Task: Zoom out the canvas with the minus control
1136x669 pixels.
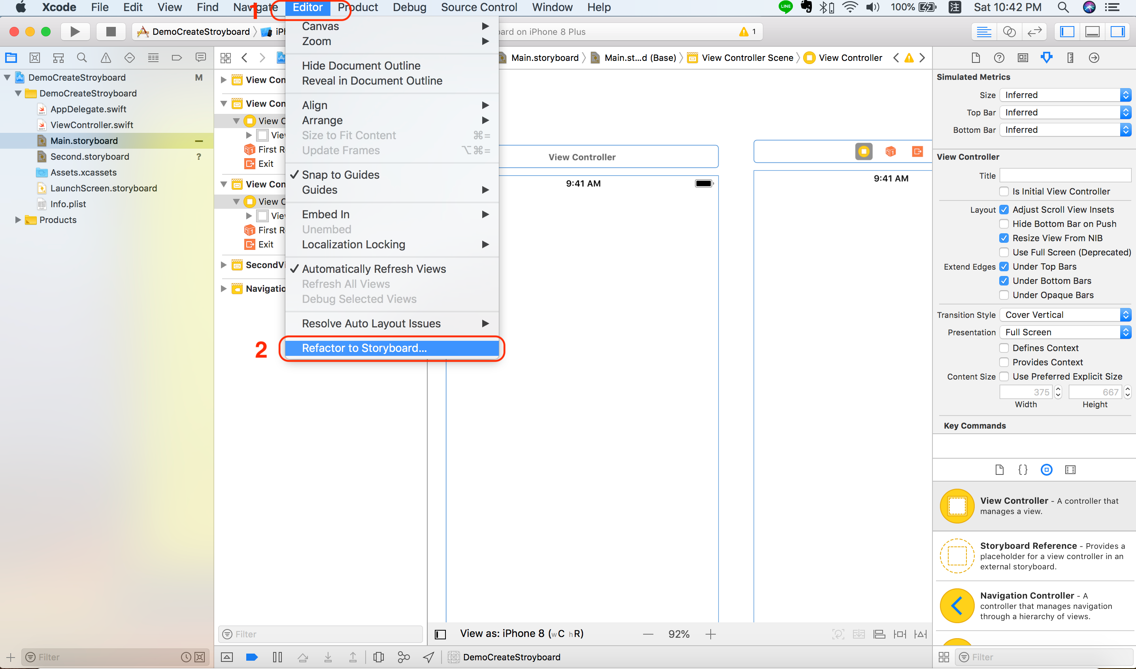Action: pos(648,633)
